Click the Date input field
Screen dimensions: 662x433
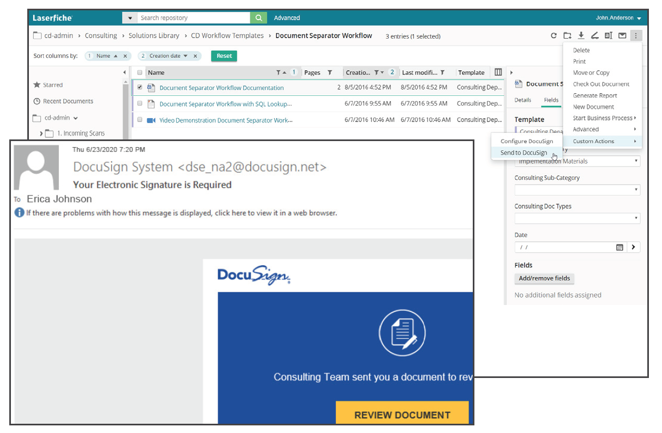click(x=570, y=247)
